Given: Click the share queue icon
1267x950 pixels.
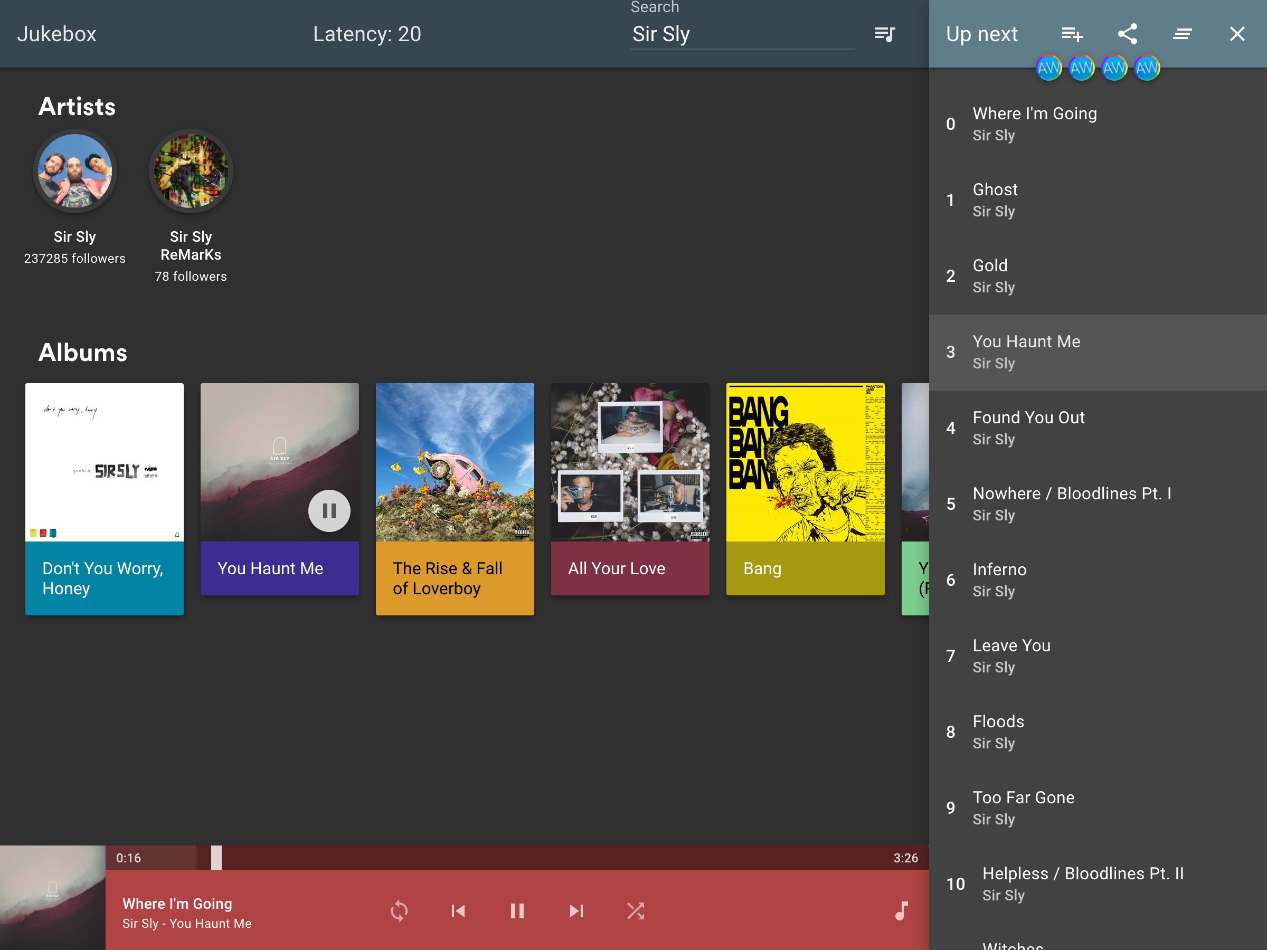Looking at the screenshot, I should (x=1127, y=34).
